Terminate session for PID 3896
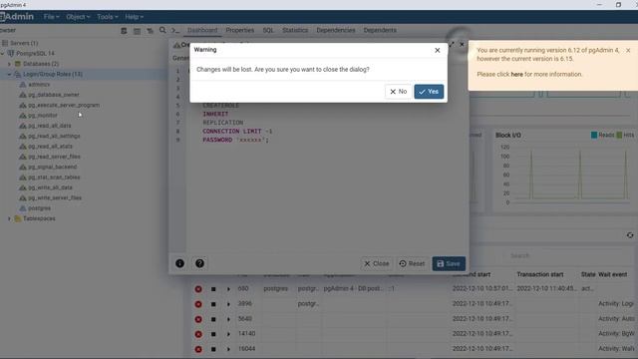 (x=198, y=304)
